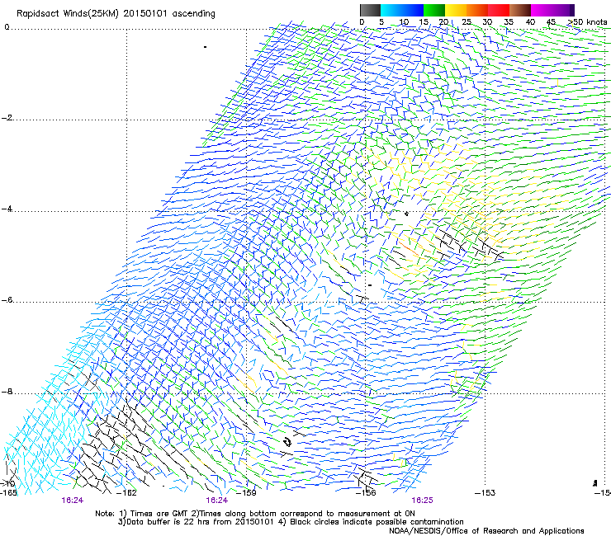This screenshot has height=536, width=611.
Task: Click the '-162' longitude axis label
Action: tap(126, 493)
